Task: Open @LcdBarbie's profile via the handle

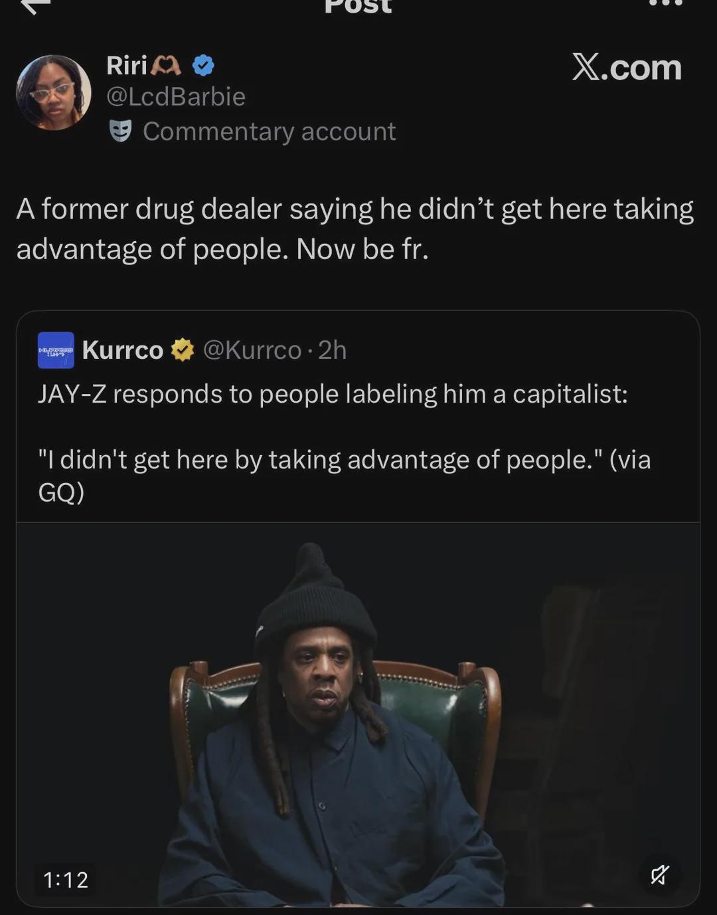Action: pyautogui.click(x=175, y=96)
